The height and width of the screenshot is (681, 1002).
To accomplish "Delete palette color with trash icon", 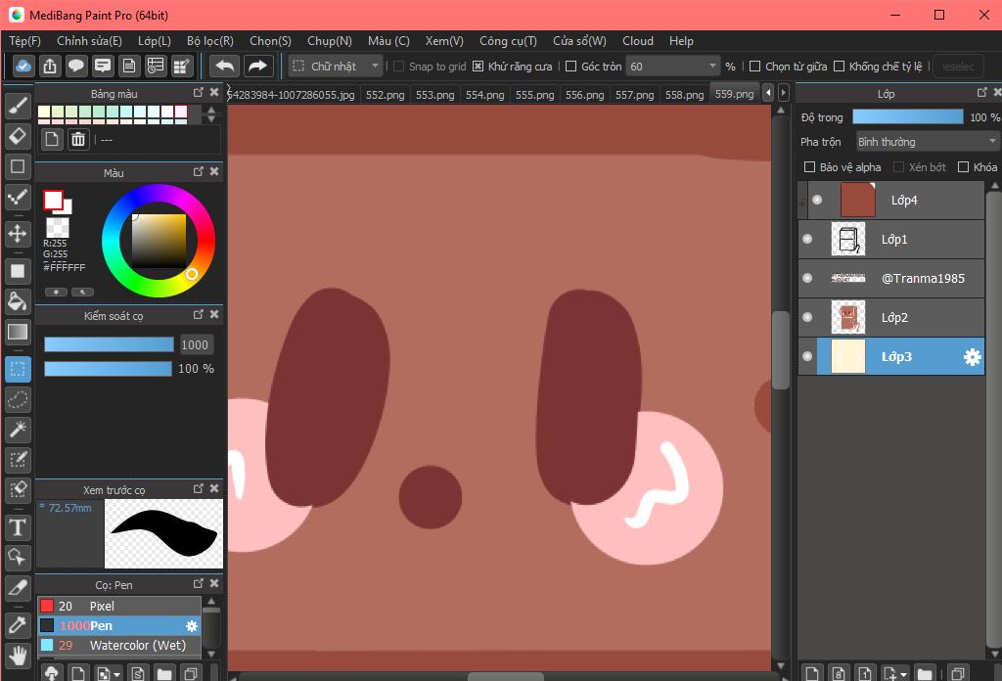I will click(x=78, y=139).
